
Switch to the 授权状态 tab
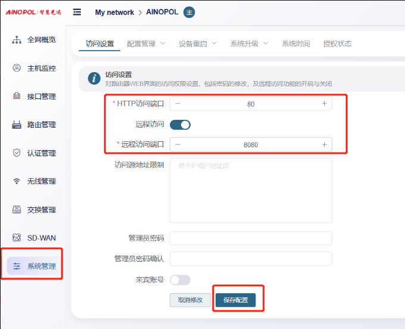click(337, 44)
